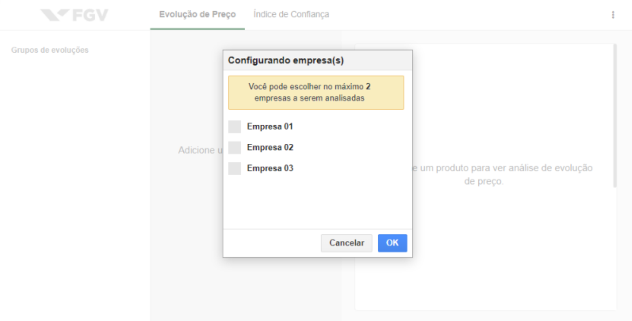Open the three-dot overflow menu

613,15
